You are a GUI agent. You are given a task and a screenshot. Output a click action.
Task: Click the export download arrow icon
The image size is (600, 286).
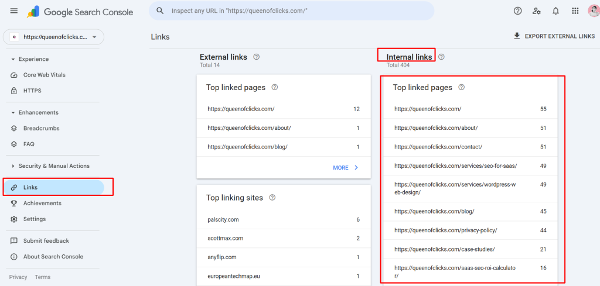[517, 36]
